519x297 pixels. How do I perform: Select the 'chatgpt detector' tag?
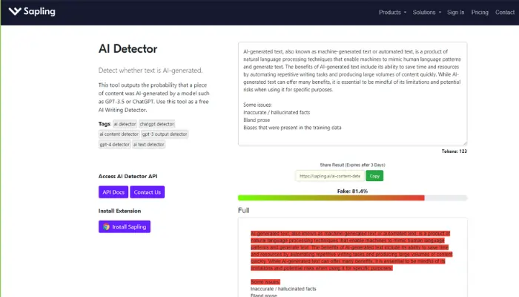(x=156, y=124)
